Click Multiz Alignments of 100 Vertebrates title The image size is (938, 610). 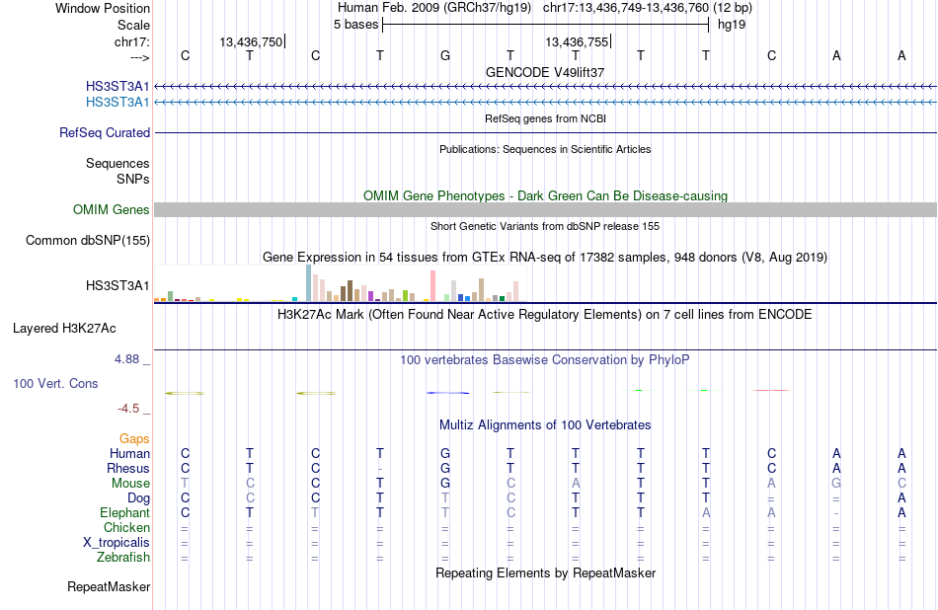[545, 424]
